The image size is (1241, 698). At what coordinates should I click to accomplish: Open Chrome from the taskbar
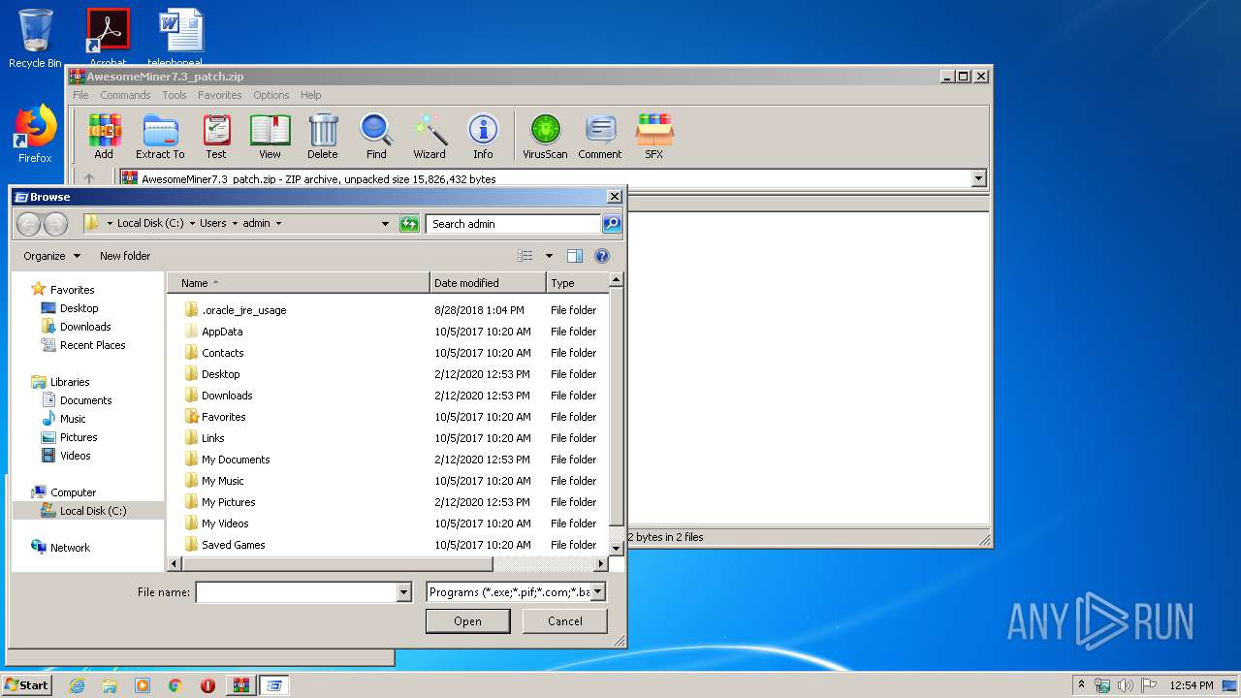tap(175, 685)
